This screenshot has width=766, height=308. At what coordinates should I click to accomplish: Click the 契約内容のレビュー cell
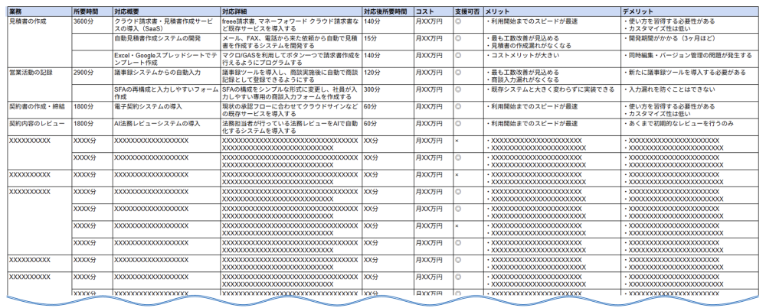point(34,123)
